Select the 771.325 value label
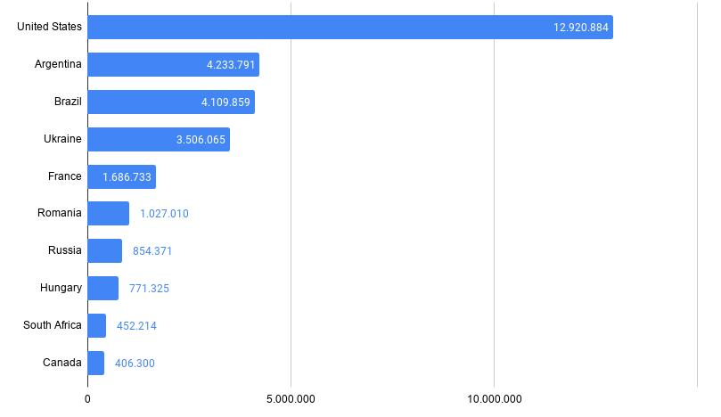721x417 pixels. coord(149,289)
